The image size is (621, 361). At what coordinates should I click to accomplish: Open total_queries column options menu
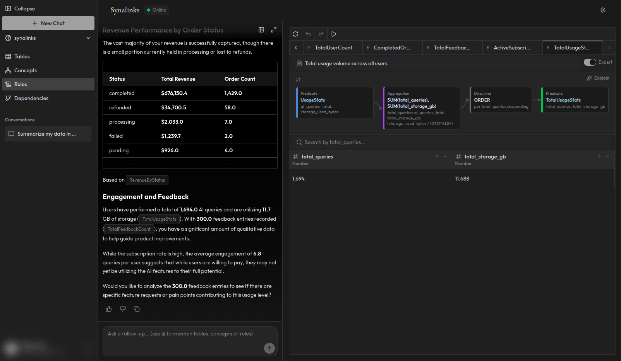point(444,157)
